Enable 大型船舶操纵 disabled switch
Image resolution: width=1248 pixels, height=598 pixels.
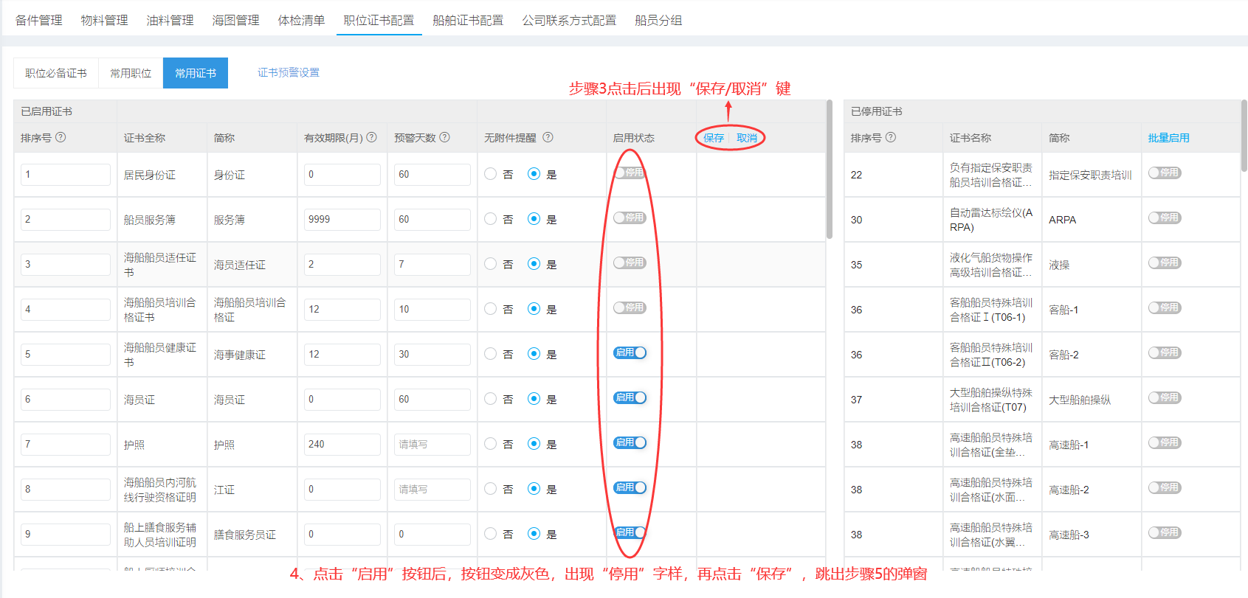[x=1165, y=397]
